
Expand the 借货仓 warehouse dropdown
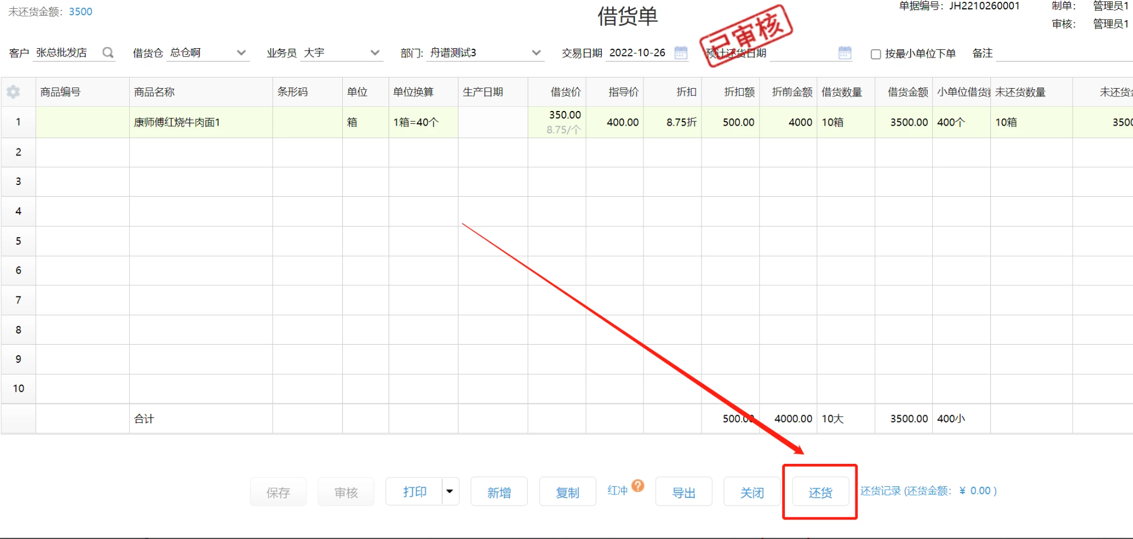[x=241, y=53]
